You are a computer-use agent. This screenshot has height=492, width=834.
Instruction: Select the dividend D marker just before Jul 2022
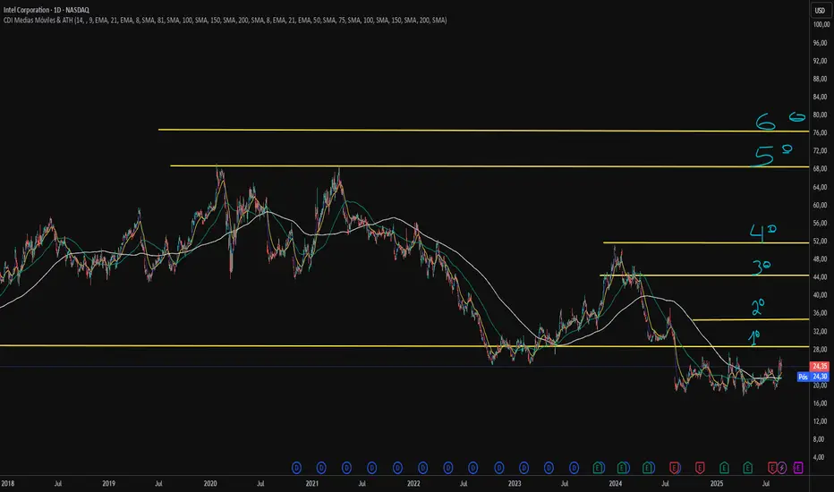pyautogui.click(x=447, y=468)
